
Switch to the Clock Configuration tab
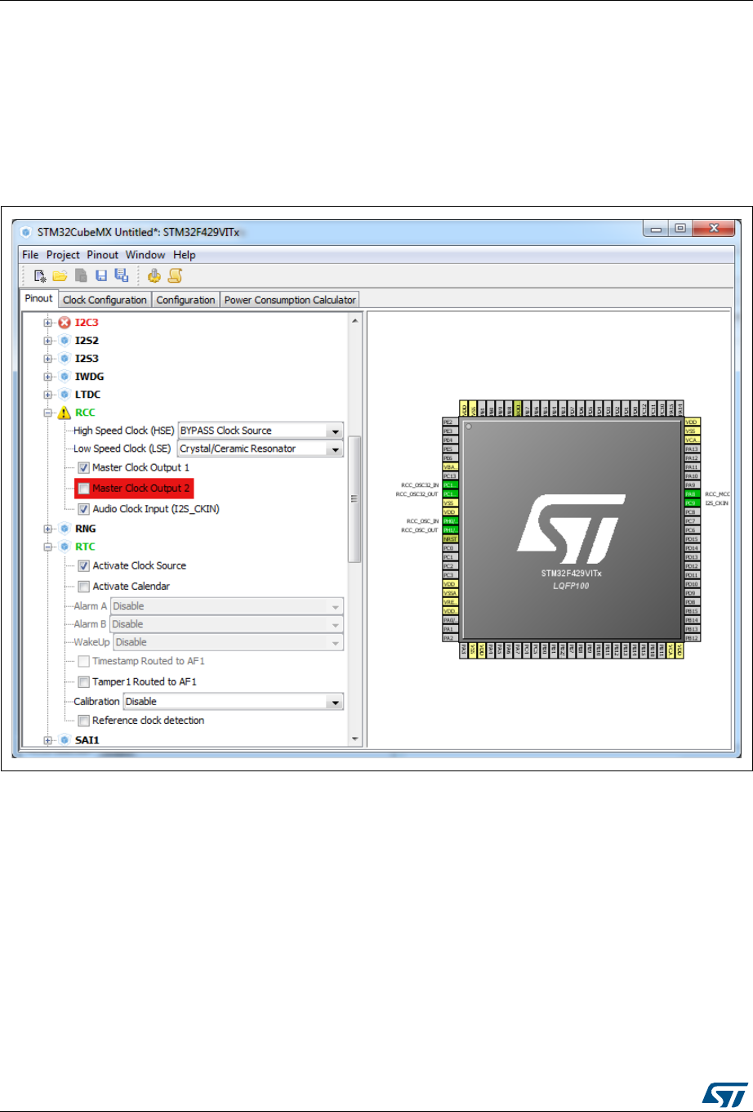tap(105, 300)
